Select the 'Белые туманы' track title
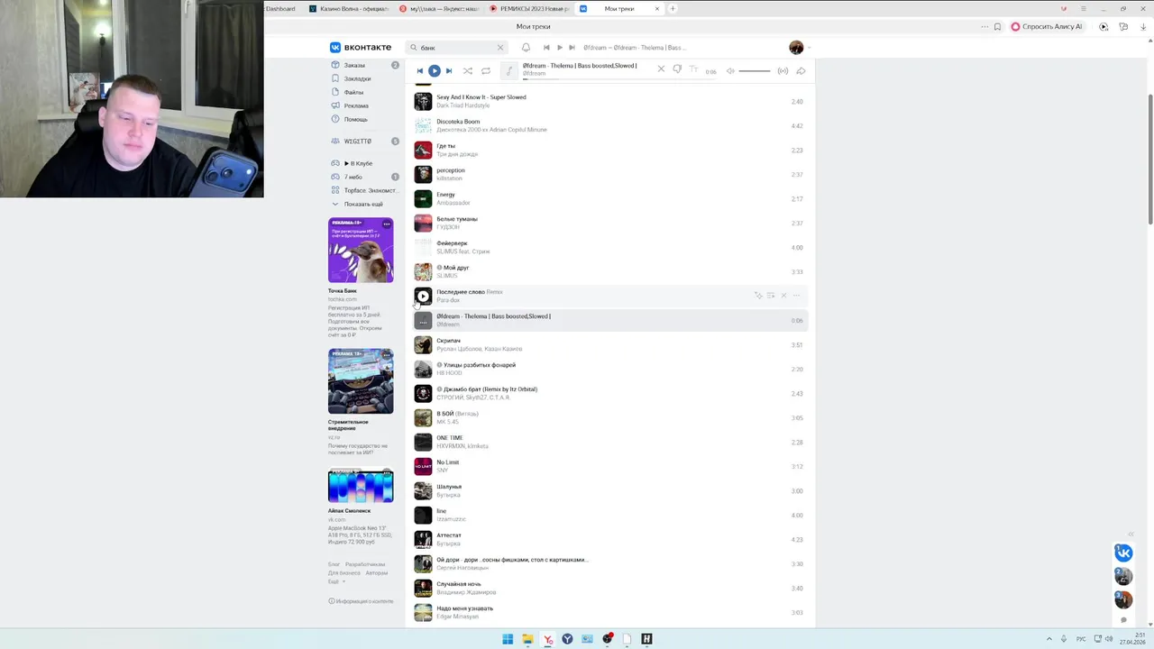 [457, 219]
